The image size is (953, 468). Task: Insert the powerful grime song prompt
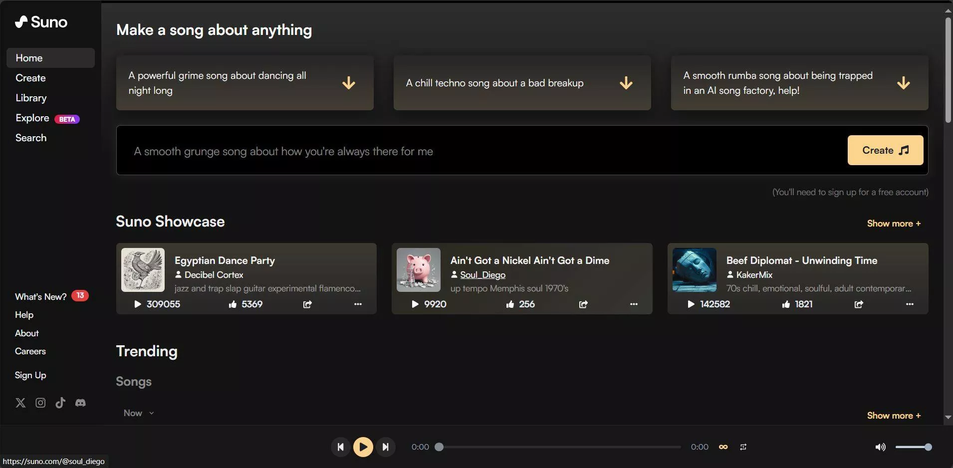(x=245, y=83)
